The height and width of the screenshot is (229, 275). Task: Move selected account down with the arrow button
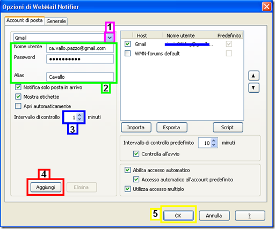click(x=254, y=87)
